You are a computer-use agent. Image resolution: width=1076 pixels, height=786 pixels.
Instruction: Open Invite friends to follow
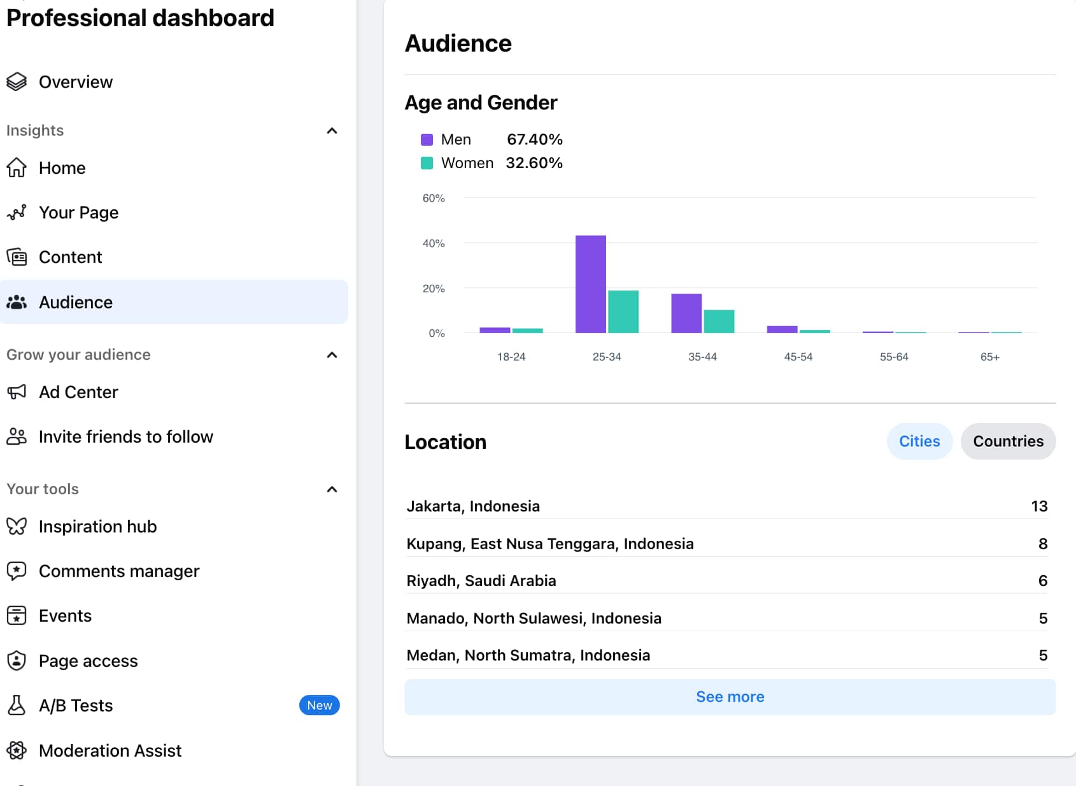coord(126,436)
